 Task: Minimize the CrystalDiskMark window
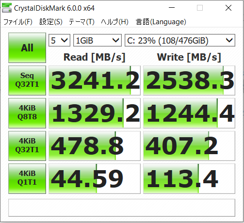pyautogui.click(x=172, y=8)
